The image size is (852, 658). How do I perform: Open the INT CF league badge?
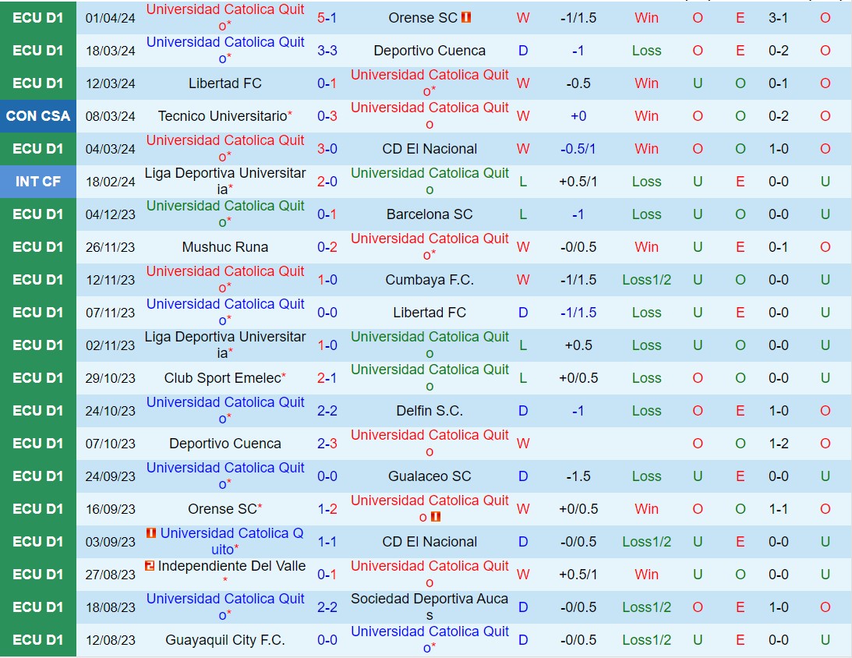click(38, 182)
